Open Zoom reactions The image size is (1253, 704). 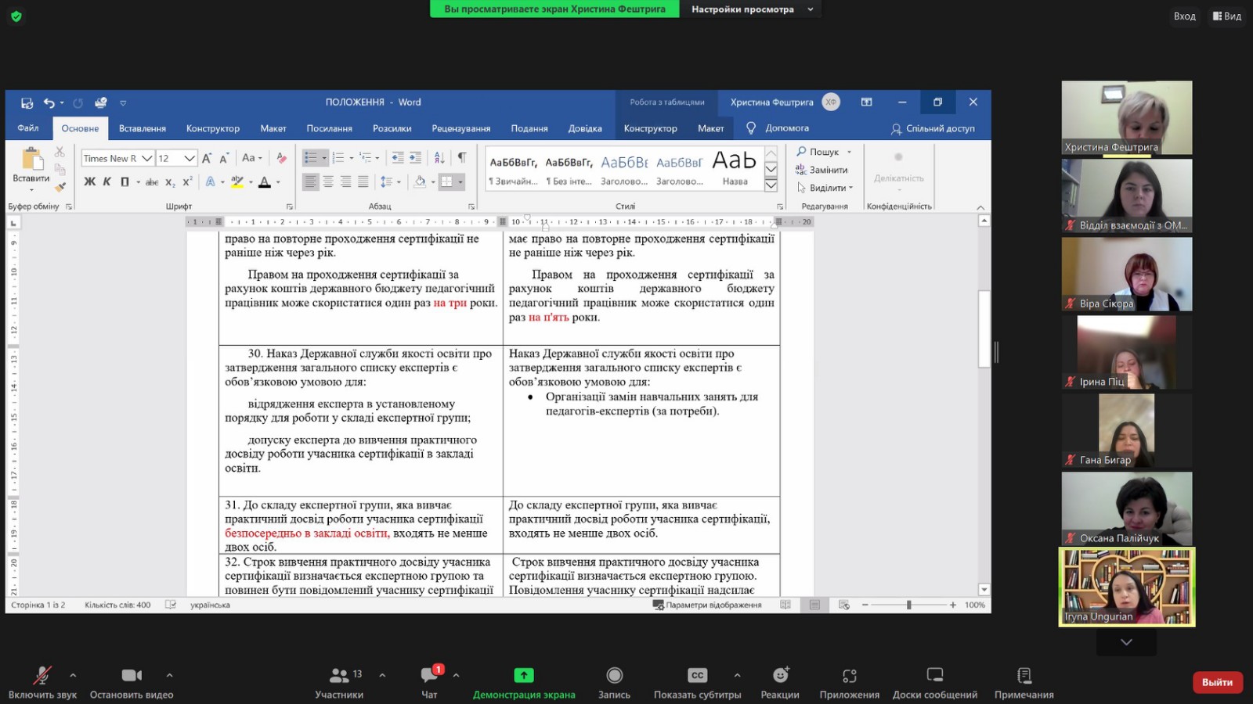click(780, 682)
